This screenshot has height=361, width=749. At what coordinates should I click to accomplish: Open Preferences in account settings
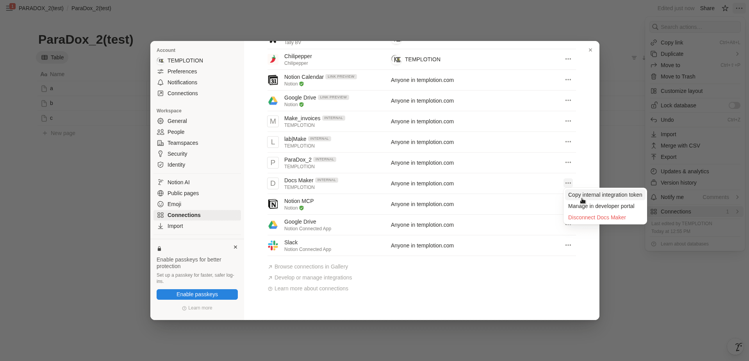(182, 71)
